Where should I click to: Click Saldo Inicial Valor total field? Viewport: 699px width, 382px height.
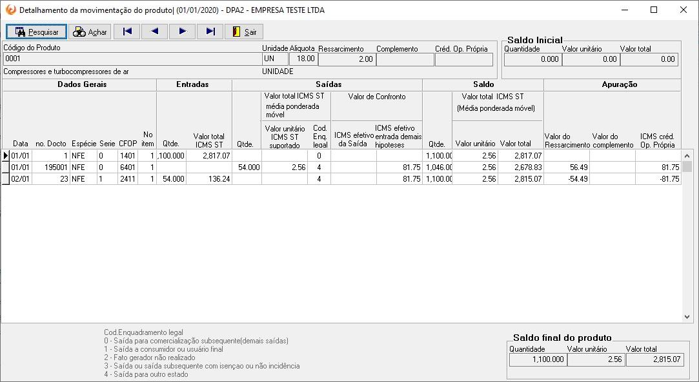[x=649, y=59]
